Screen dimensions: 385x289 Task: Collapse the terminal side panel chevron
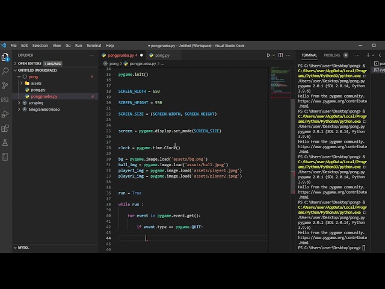coord(380,55)
